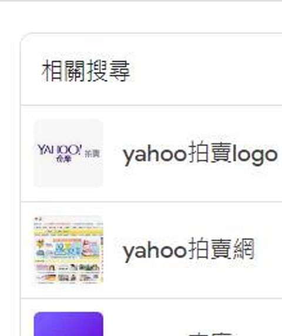Click the 相關搜尋 heading
The image size is (282, 336).
point(86,70)
